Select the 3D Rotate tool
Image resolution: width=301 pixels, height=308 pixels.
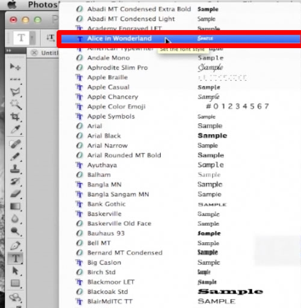click(16, 297)
